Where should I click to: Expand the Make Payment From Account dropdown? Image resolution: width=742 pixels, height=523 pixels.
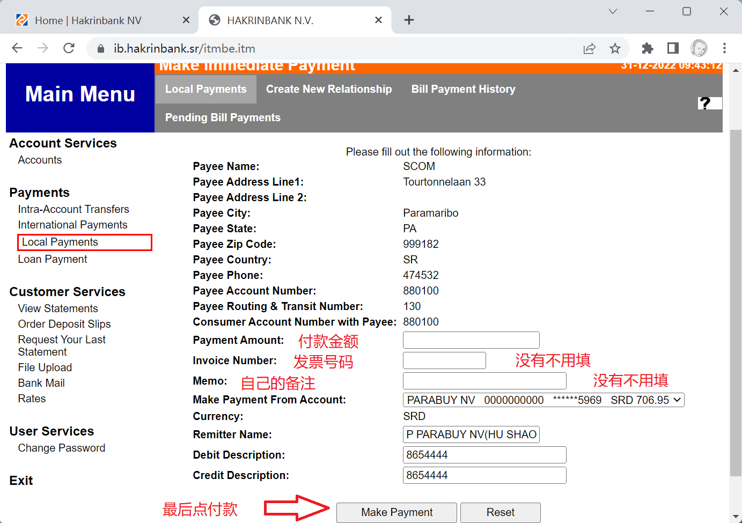tap(543, 400)
